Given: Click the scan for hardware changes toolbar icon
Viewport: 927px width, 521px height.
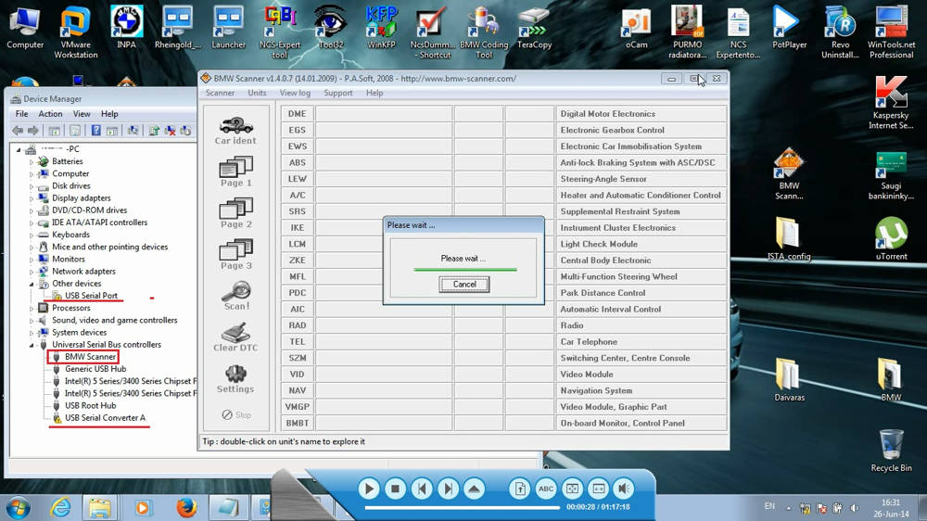Looking at the screenshot, I should [x=133, y=131].
